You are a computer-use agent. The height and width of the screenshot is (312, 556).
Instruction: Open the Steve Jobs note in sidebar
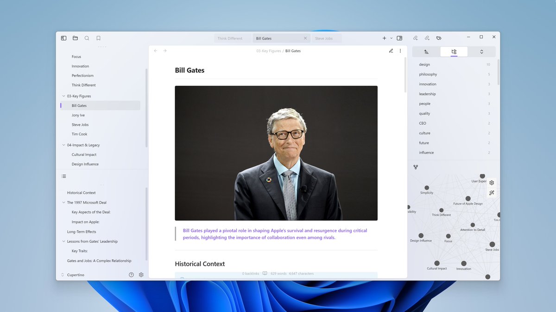coord(80,125)
